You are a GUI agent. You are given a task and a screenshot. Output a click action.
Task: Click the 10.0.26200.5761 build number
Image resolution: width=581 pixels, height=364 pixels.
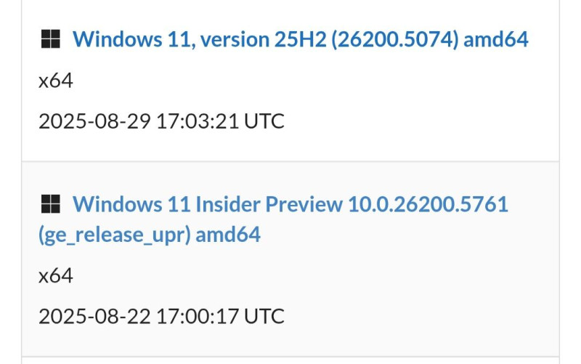(428, 204)
